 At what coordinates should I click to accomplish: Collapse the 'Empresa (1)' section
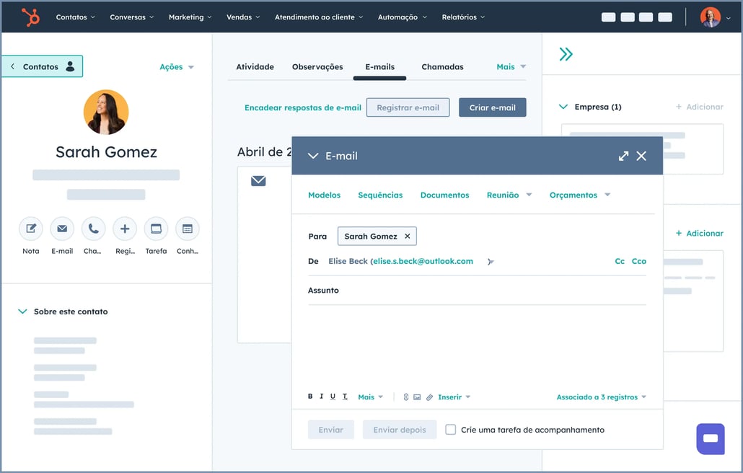(x=563, y=106)
